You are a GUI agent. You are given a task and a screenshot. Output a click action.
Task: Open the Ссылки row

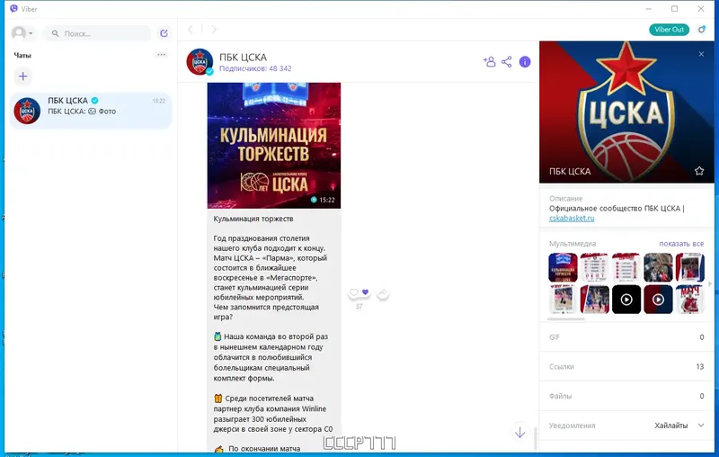pyautogui.click(x=626, y=367)
